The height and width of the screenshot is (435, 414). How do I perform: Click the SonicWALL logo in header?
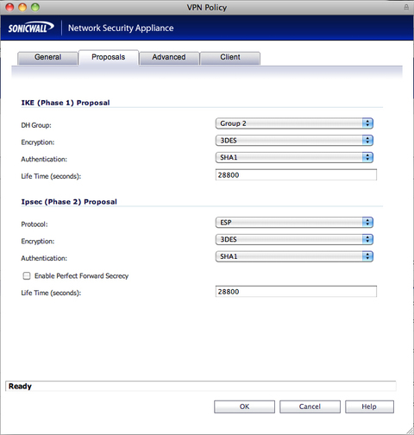(x=31, y=28)
